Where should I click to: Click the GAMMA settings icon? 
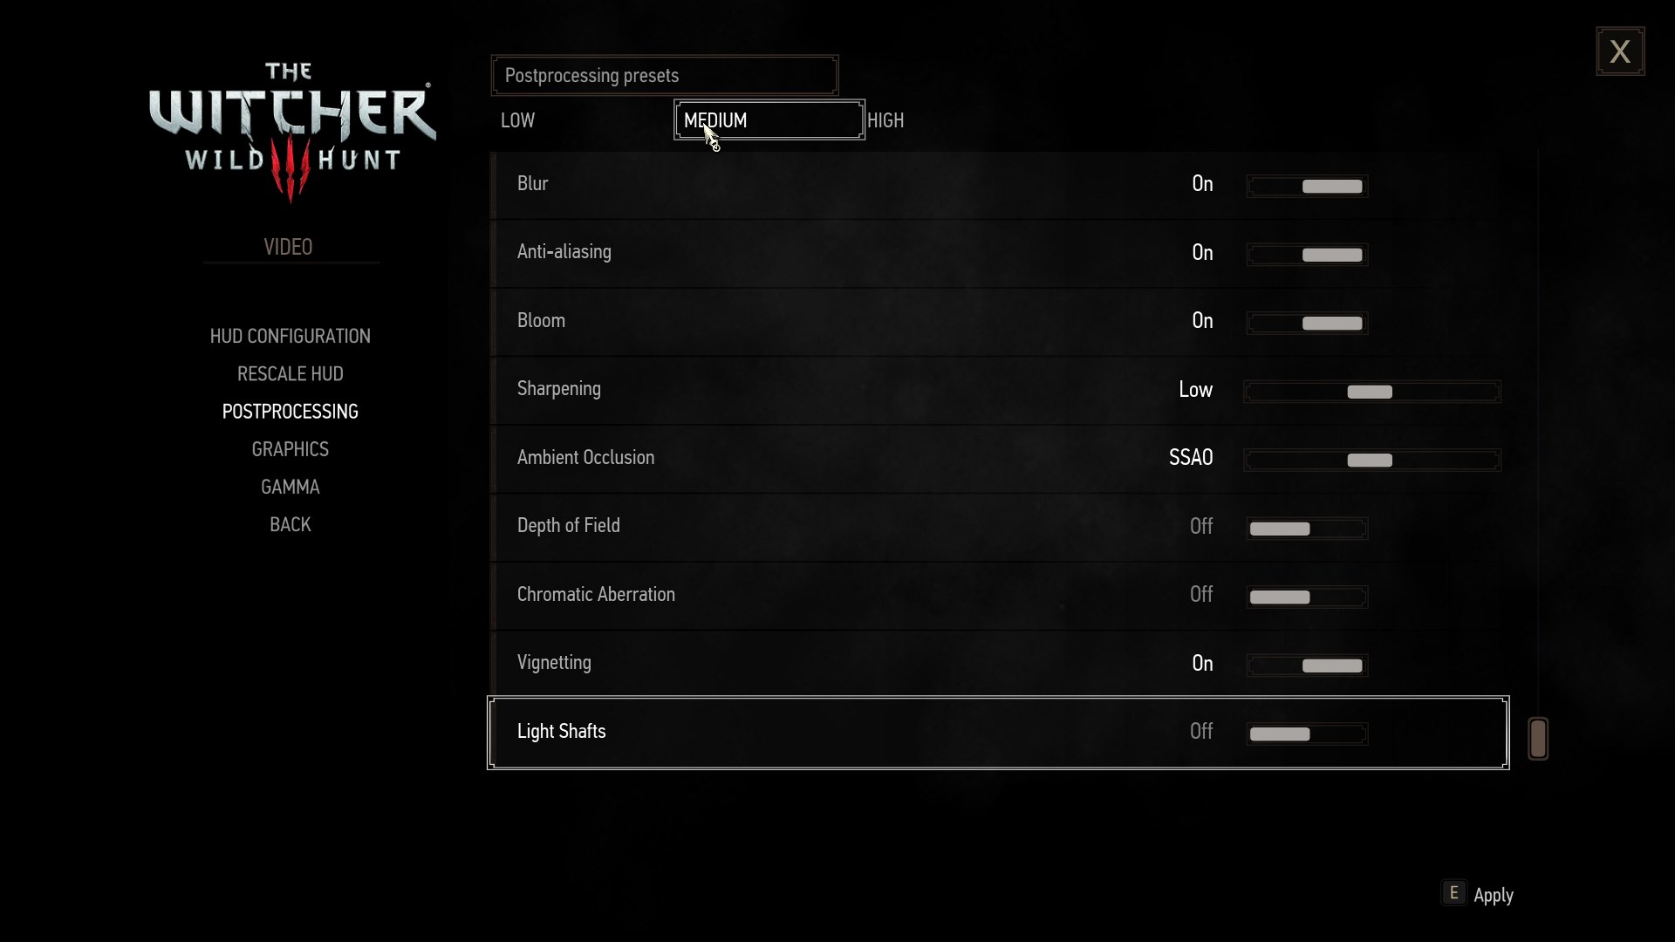click(x=290, y=487)
